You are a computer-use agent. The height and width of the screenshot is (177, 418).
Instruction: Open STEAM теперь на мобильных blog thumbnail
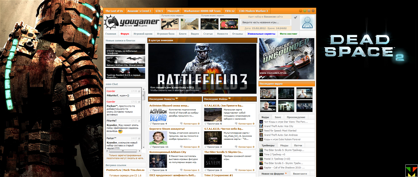[x=125, y=49]
